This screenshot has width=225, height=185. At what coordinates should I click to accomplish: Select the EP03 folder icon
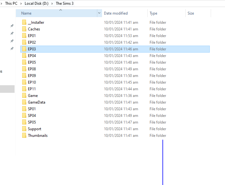click(x=24, y=49)
